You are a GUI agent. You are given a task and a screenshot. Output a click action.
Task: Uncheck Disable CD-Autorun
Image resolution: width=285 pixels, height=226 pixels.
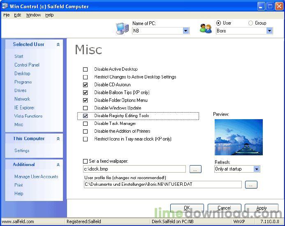pos(85,85)
